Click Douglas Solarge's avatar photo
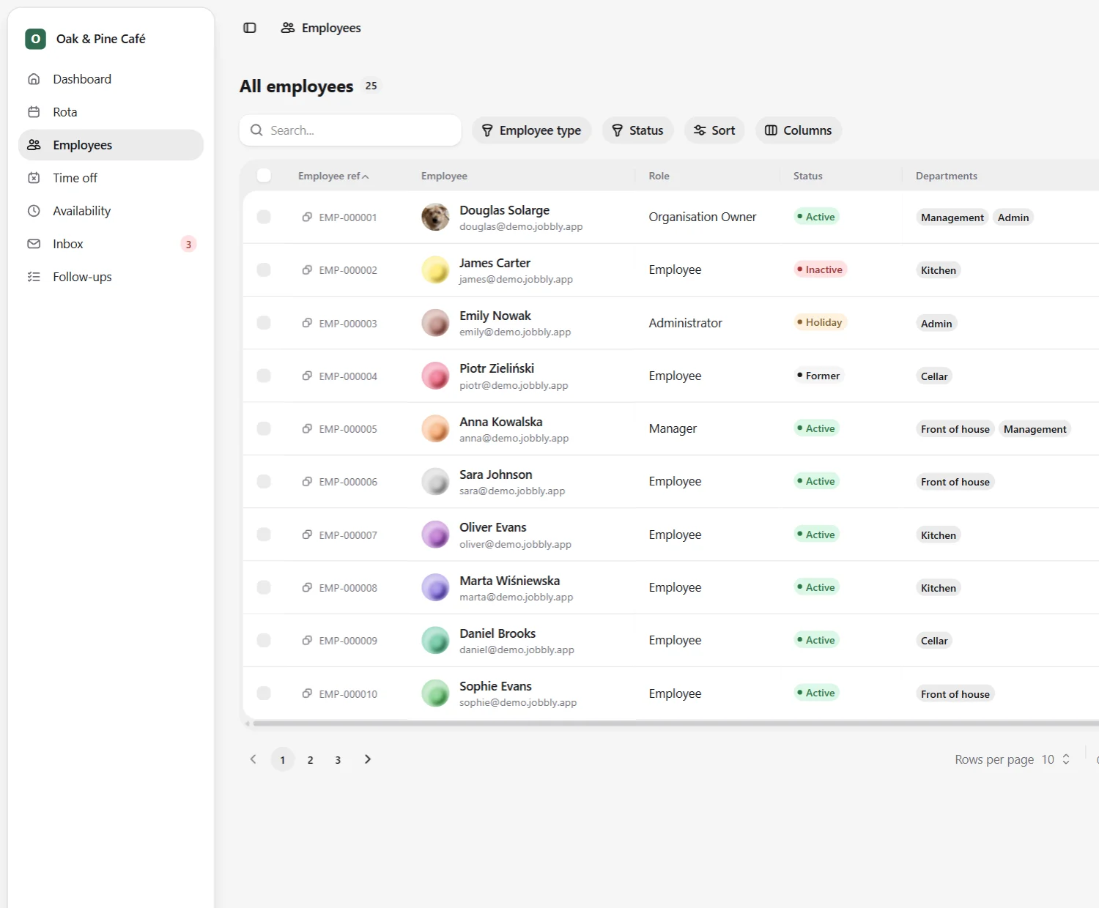 coord(435,217)
